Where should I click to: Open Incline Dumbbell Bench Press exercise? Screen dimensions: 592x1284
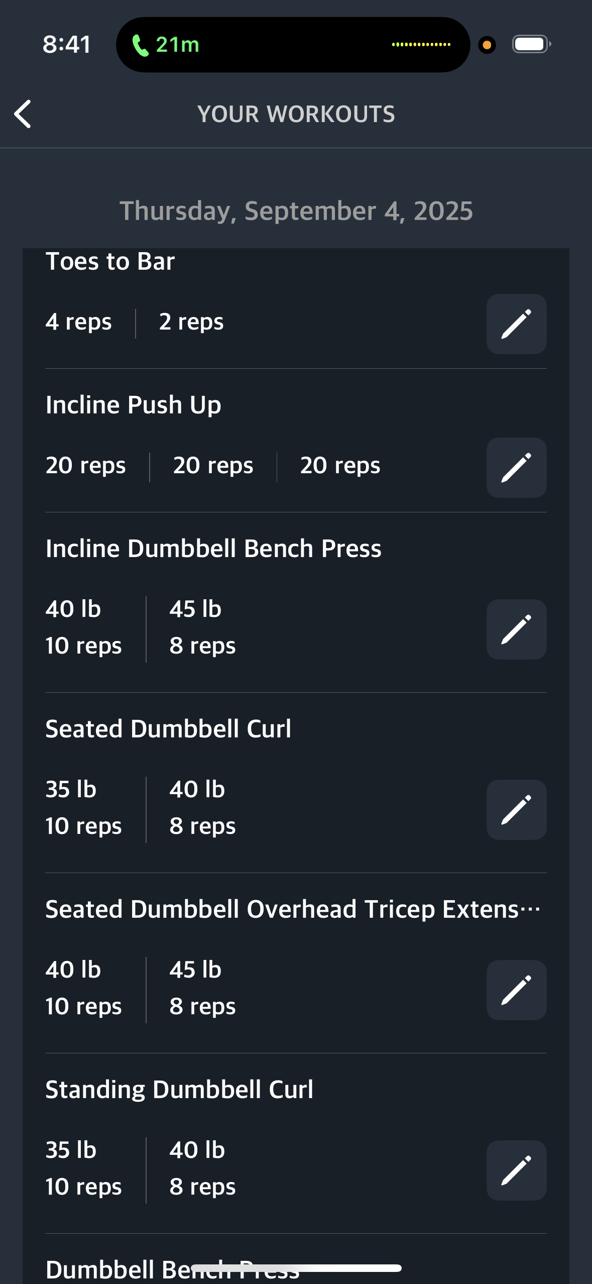pyautogui.click(x=213, y=549)
